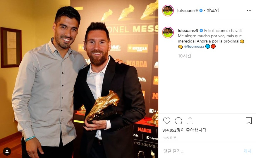Click the 10시간 전 timestamp below likes
The width and height of the screenshot is (256, 158).
170,138
